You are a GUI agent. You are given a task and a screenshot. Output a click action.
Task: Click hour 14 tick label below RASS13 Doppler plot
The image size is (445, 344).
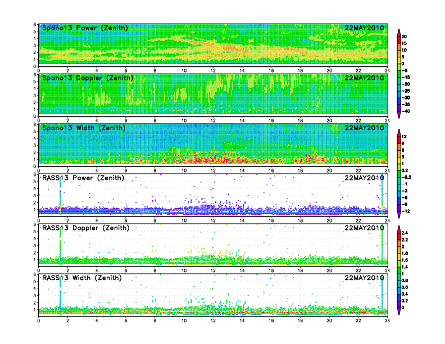[242, 270]
